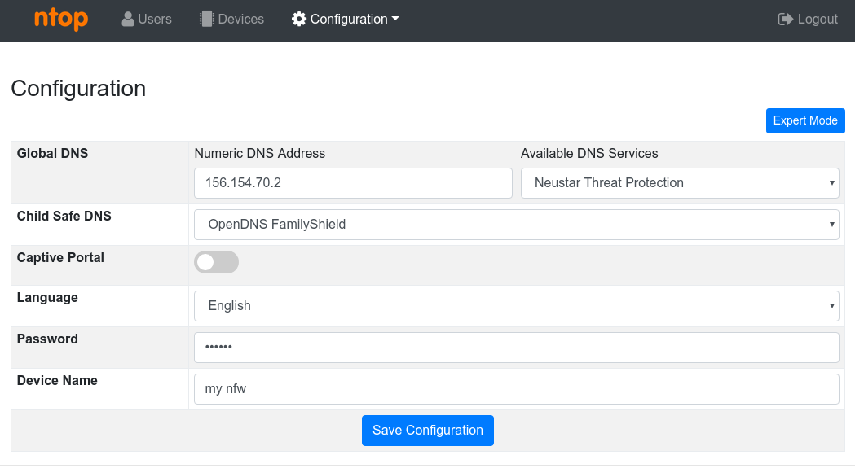855x468 pixels.
Task: Click the Password row label
Action: (x=47, y=339)
